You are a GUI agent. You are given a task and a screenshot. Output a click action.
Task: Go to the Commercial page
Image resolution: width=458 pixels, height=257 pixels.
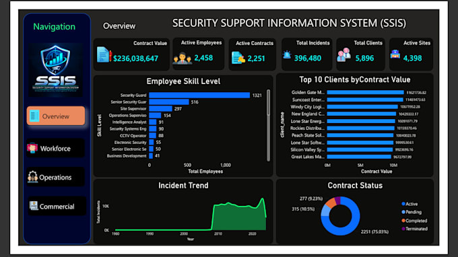[57, 207]
